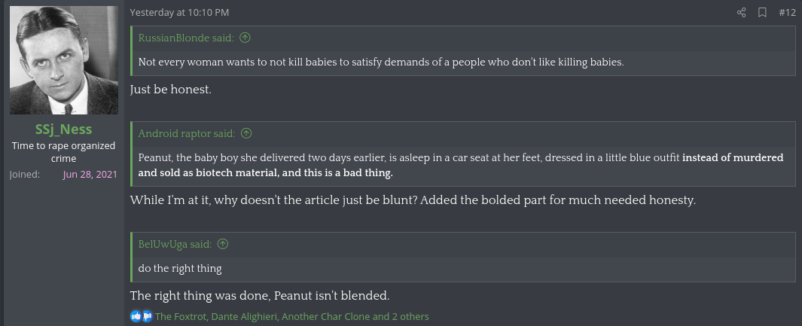Jump to RussianBlonde's original post arrow
This screenshot has height=326, width=802.
(x=245, y=38)
